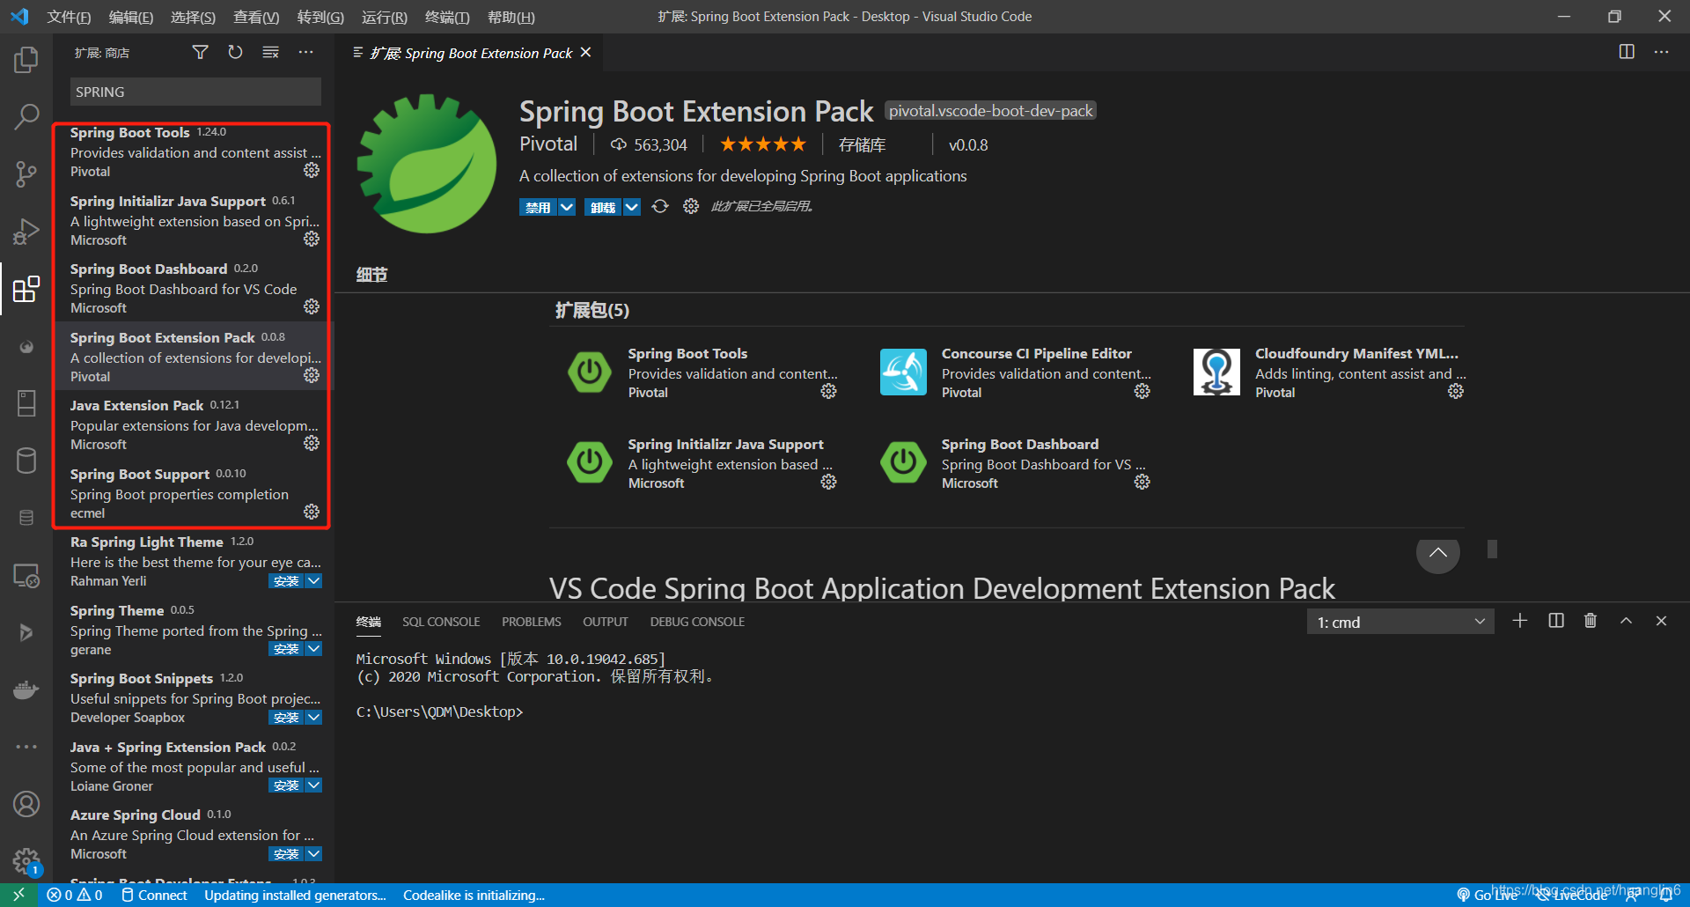Add a new terminal with plus icon
Viewport: 1690px width, 907px height.
point(1520,621)
